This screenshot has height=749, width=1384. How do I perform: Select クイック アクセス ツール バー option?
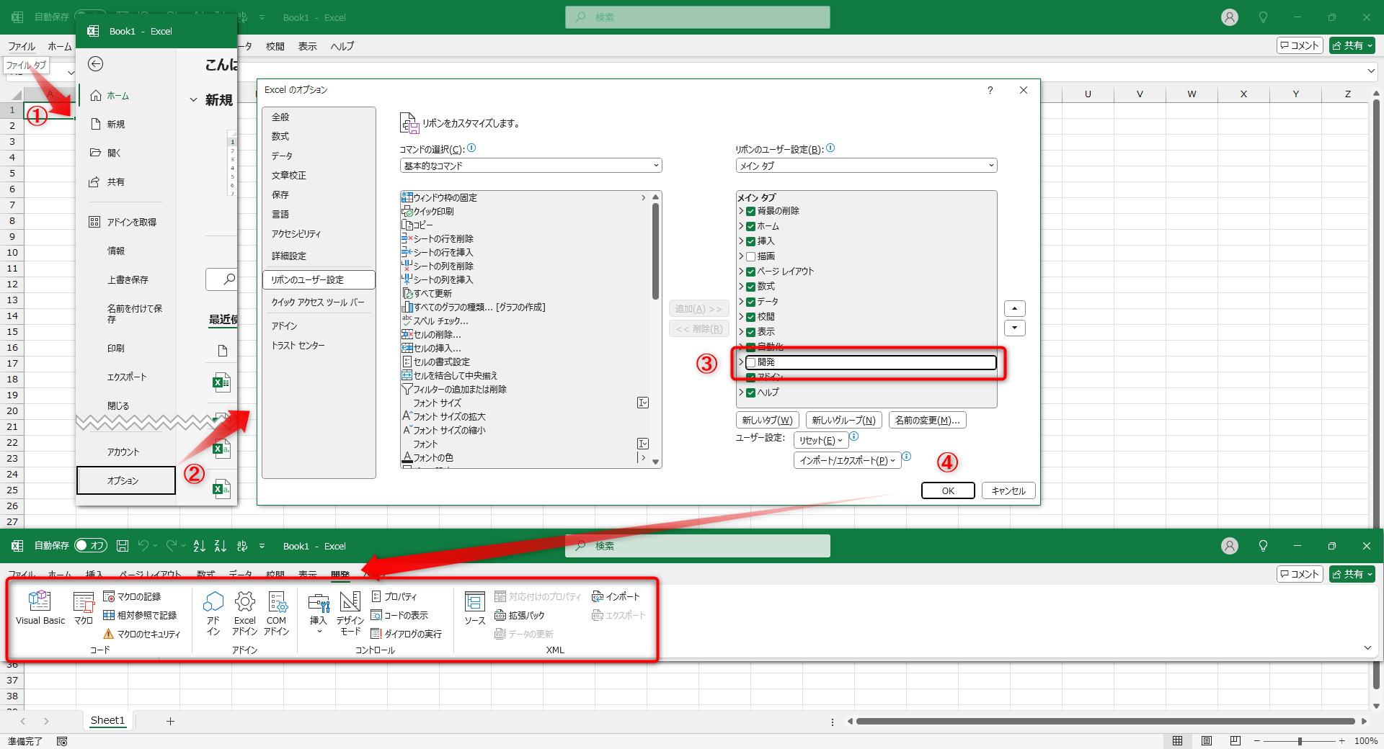click(319, 302)
